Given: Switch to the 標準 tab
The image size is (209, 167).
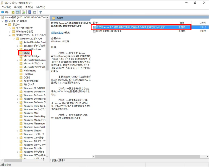Looking at the screenshot, I should pos(61,160).
